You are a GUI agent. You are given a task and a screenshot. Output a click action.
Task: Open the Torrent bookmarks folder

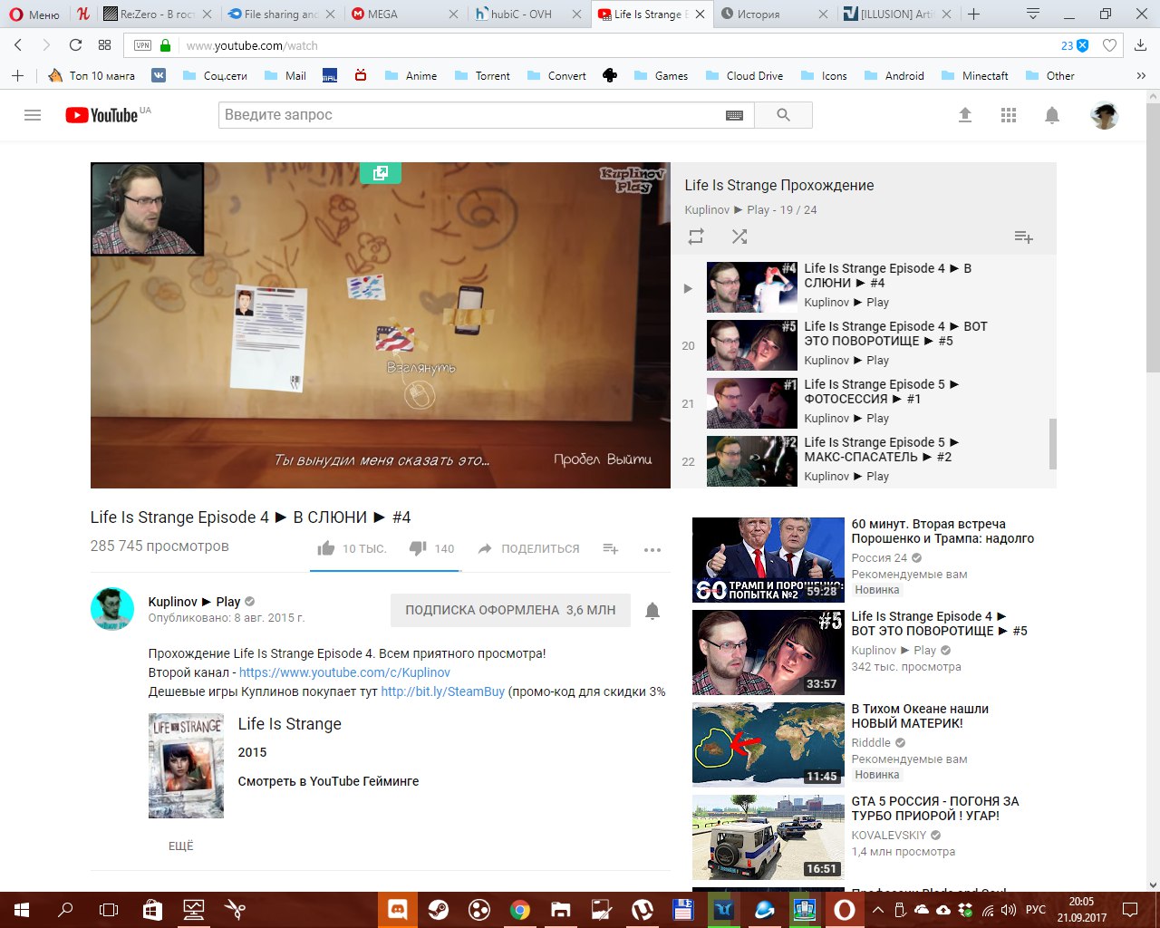coord(482,76)
